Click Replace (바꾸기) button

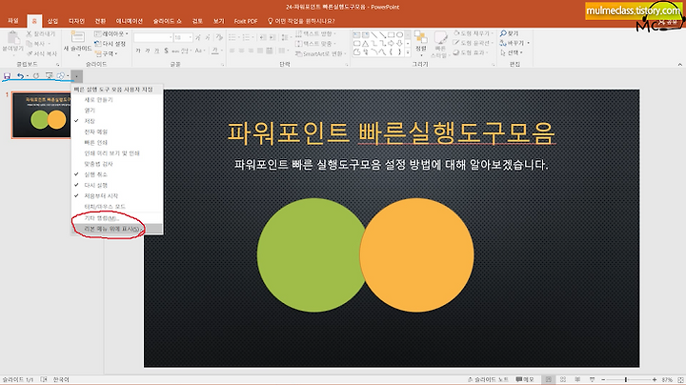[514, 43]
